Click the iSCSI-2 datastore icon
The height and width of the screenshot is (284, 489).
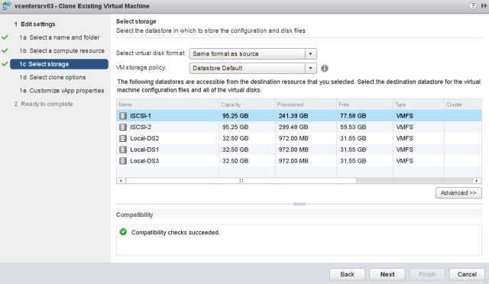click(x=123, y=127)
